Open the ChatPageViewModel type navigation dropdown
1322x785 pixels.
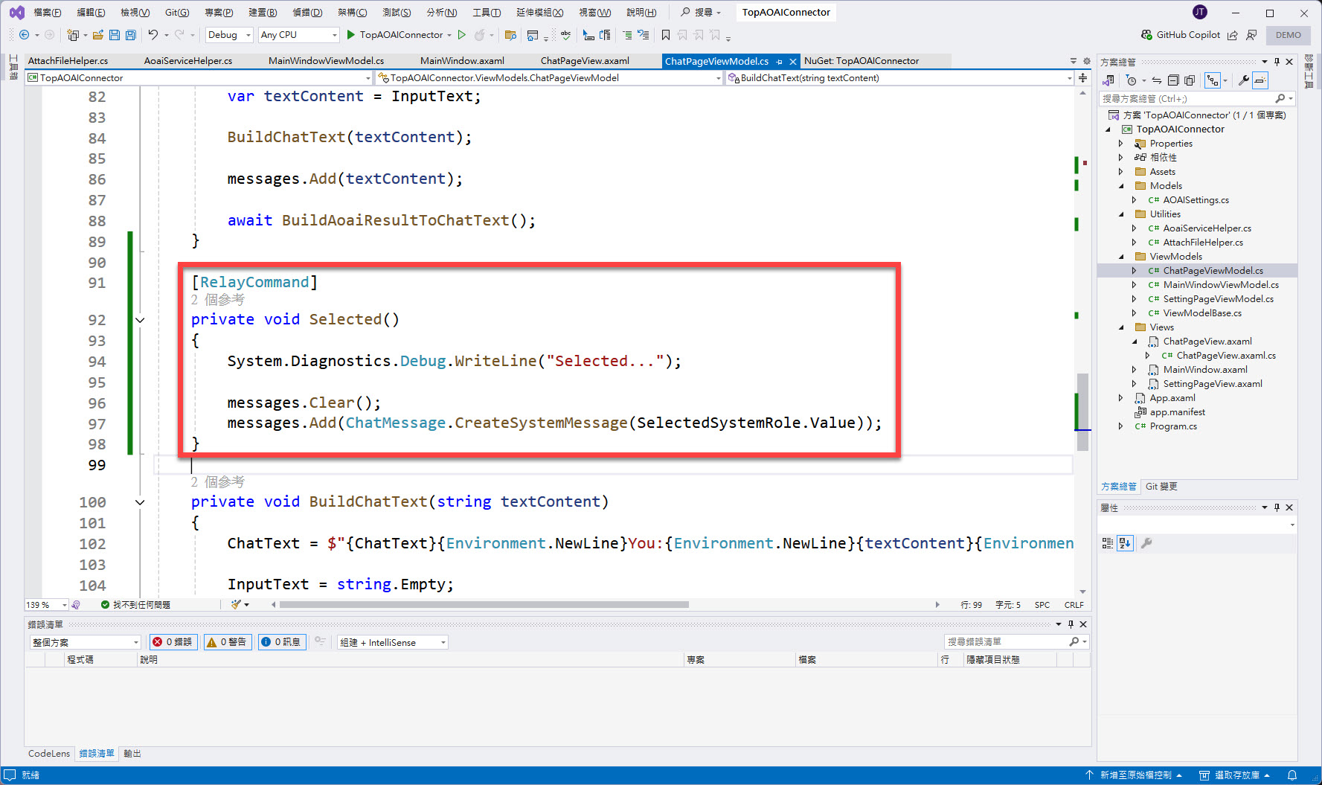tap(550, 77)
